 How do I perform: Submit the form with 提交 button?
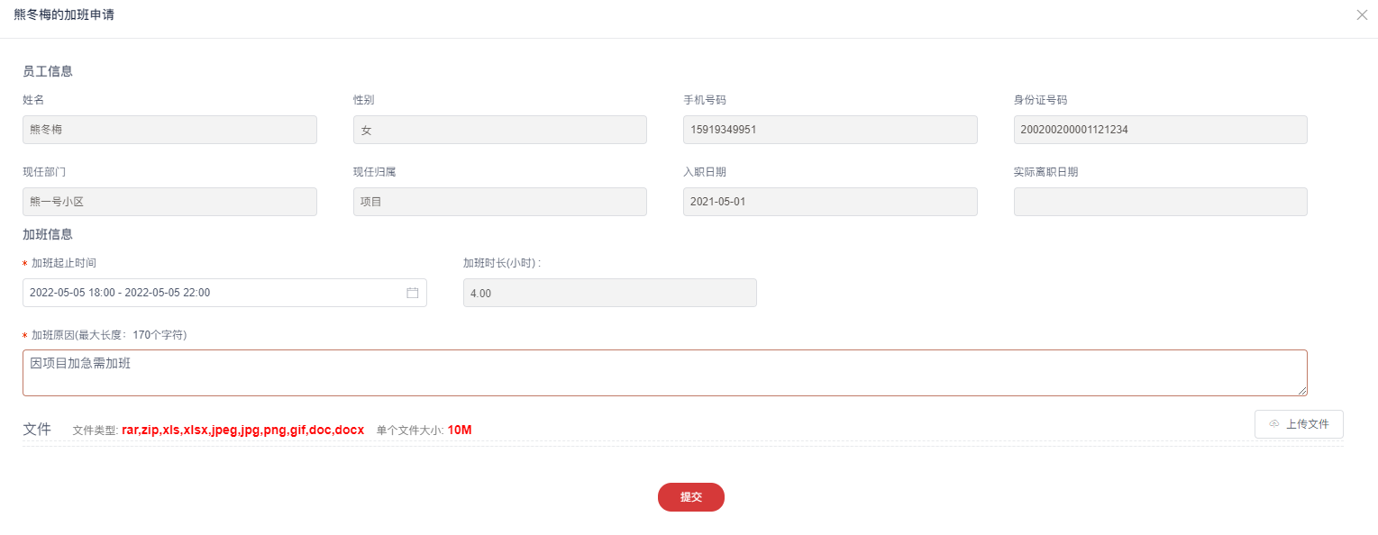pos(690,497)
